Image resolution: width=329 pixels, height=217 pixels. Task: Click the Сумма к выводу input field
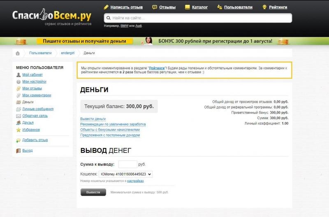(128, 164)
